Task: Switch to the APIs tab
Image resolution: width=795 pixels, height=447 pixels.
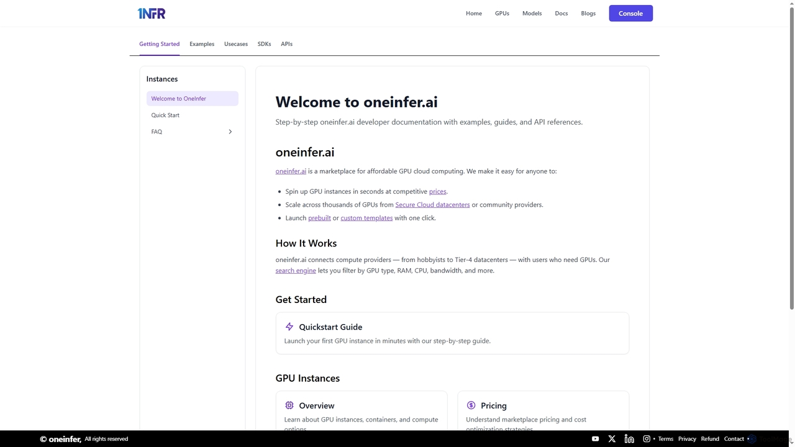Action: [x=286, y=44]
